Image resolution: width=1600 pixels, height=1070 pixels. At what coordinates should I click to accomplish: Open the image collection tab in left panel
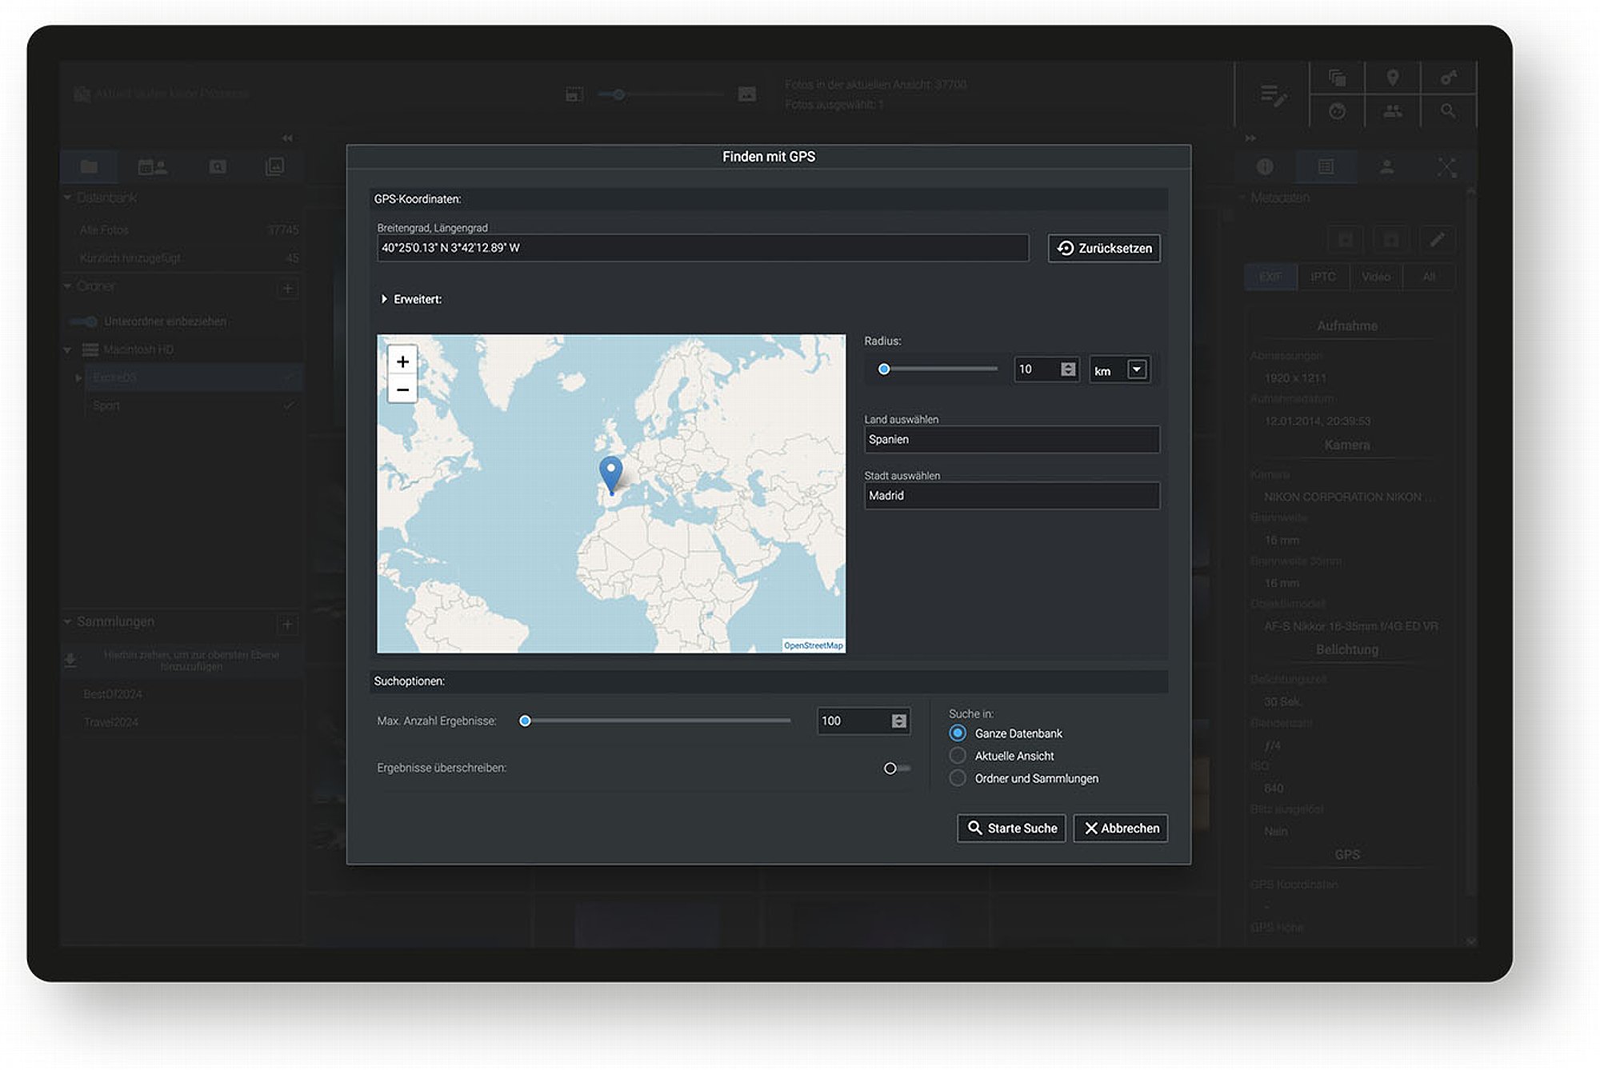[x=274, y=166]
